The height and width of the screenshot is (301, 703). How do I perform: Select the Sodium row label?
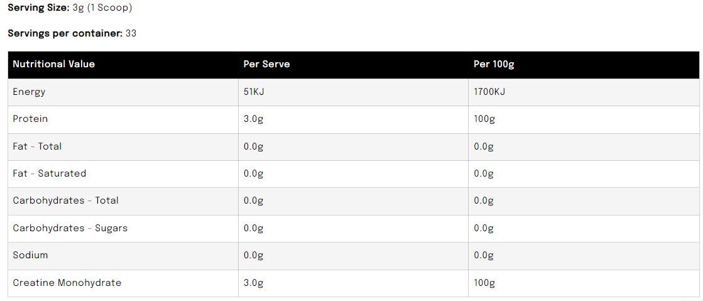[30, 255]
